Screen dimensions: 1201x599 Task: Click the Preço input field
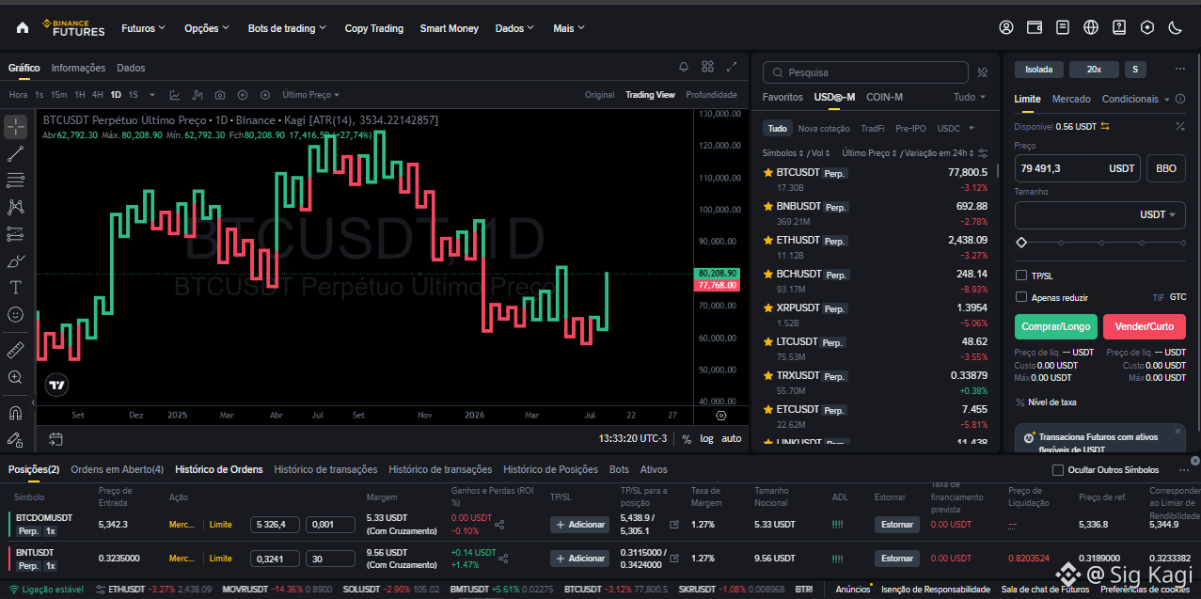[x=1078, y=168]
